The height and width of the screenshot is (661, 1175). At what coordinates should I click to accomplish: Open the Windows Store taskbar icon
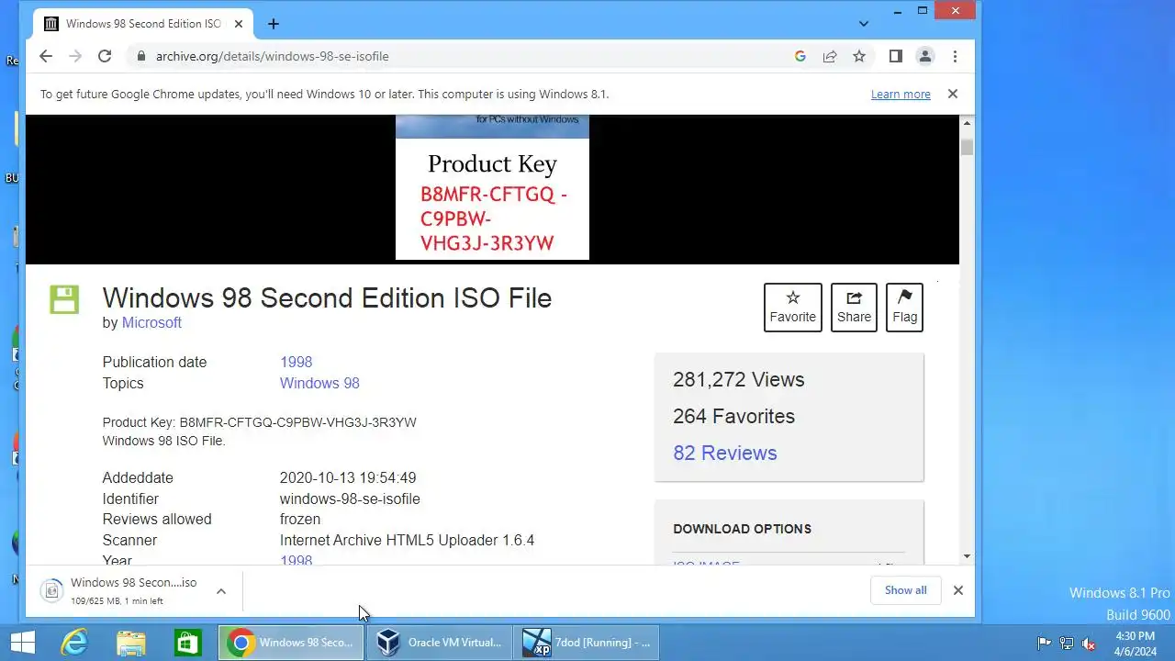click(187, 643)
